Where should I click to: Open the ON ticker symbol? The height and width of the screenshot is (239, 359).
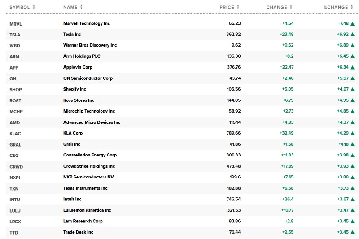tap(13, 78)
